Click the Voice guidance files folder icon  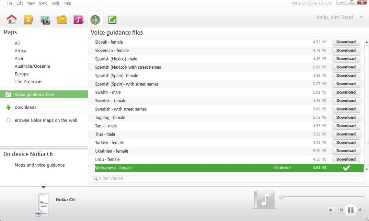8,94
